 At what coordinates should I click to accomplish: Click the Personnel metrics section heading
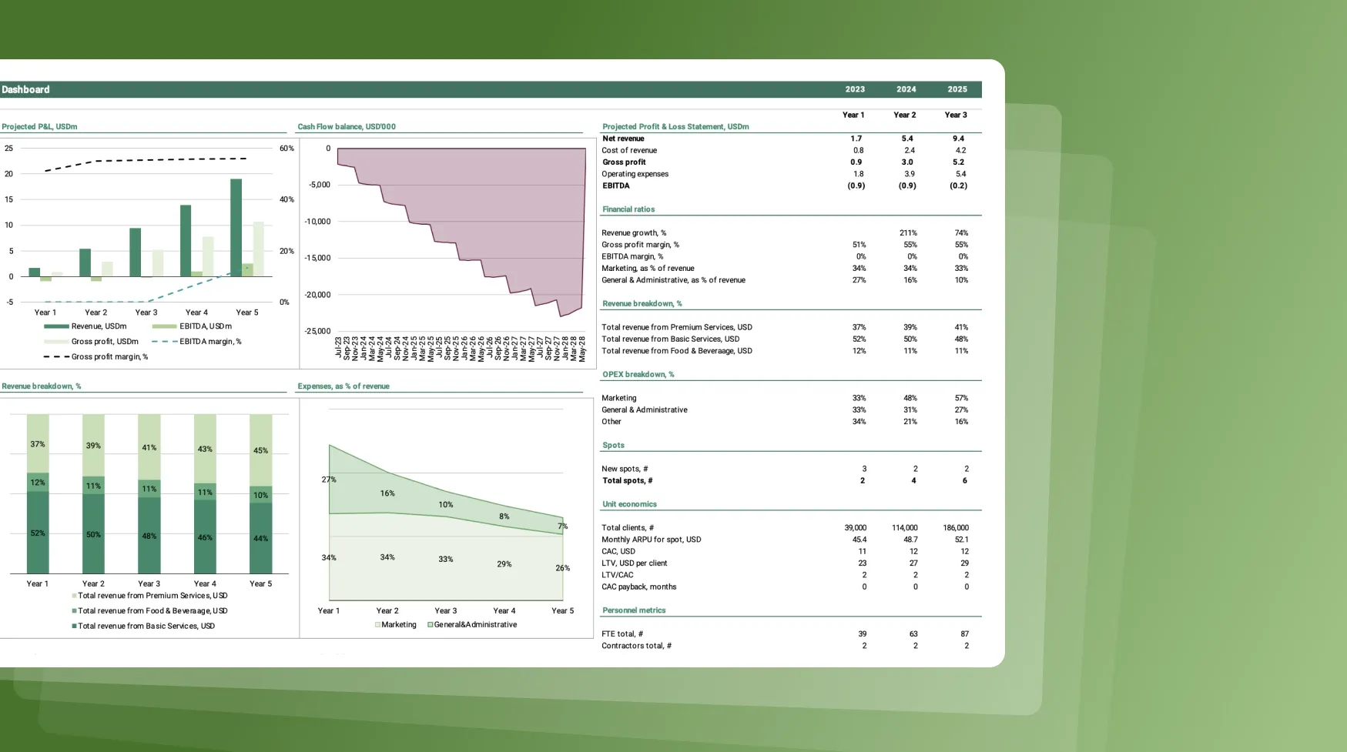point(634,610)
